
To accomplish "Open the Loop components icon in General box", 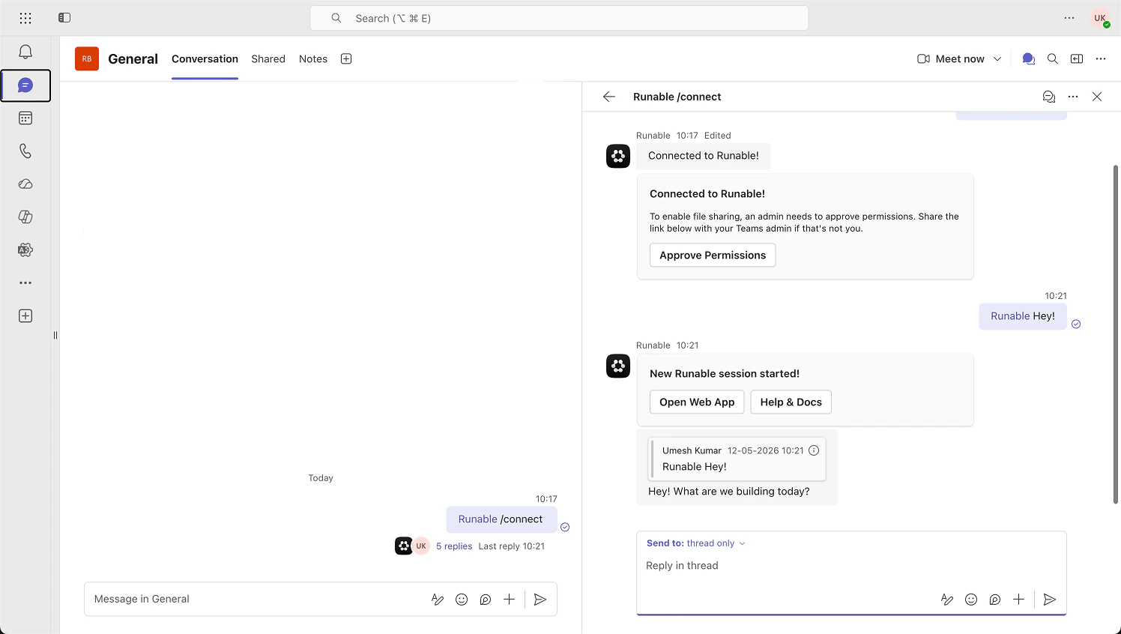I will [486, 600].
